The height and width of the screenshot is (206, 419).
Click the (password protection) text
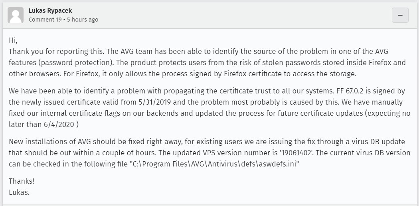(76, 63)
